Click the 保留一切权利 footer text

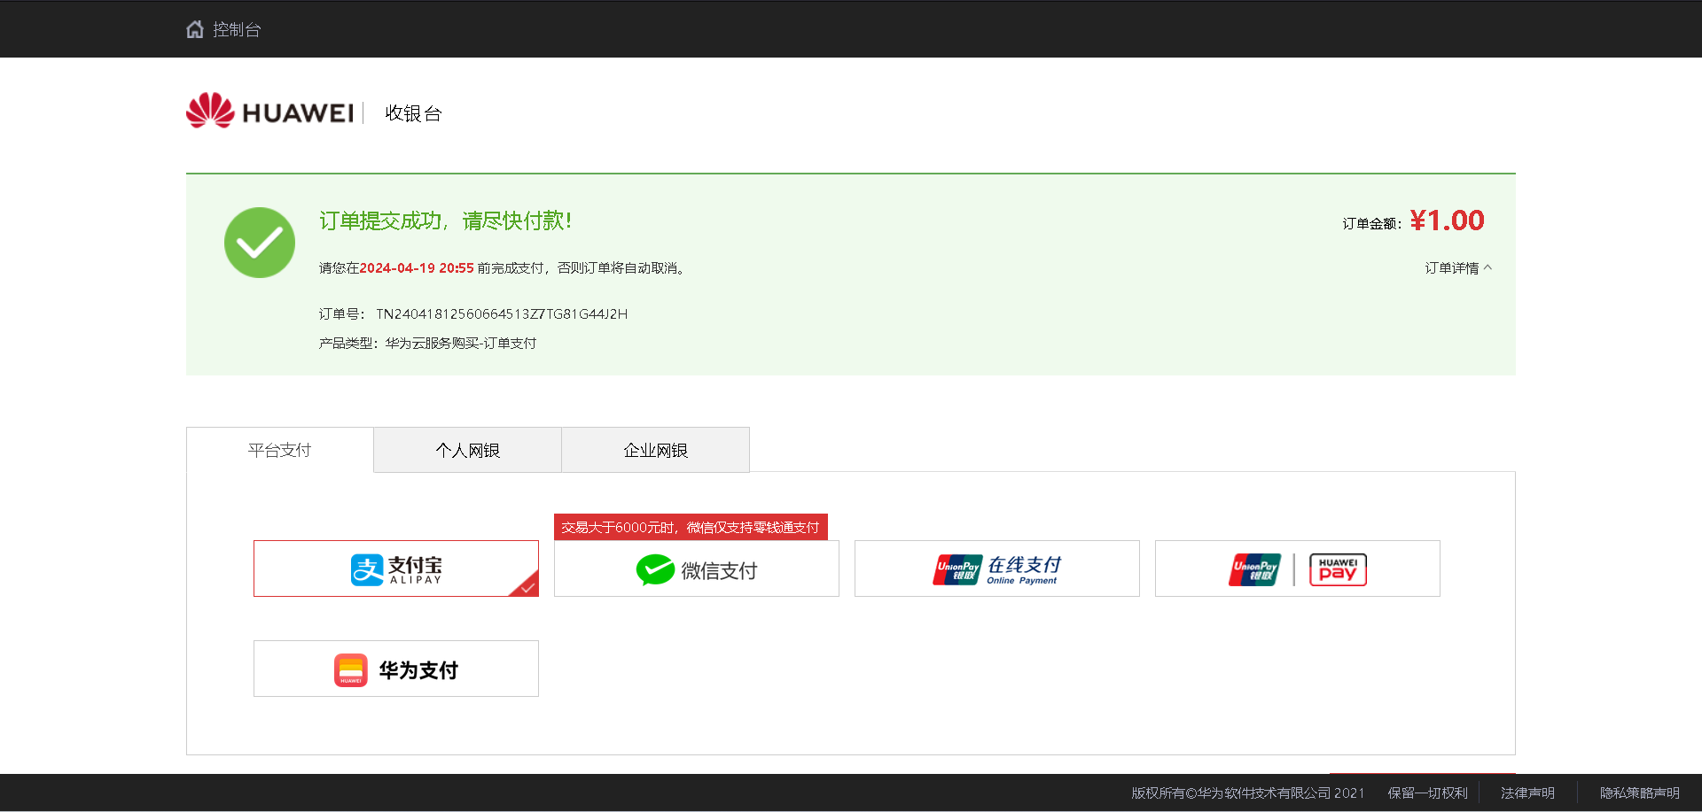[1427, 793]
